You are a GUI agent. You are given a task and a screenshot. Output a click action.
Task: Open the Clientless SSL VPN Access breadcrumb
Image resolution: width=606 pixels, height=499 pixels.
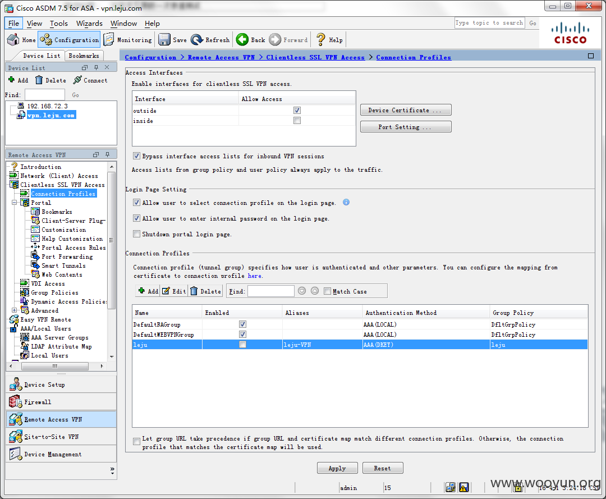(315, 57)
